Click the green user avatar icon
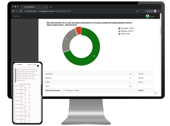This screenshot has width=170, height=126. [147, 16]
